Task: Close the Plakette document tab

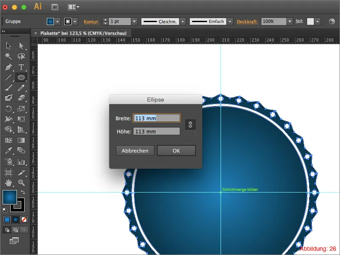Action: (x=36, y=33)
